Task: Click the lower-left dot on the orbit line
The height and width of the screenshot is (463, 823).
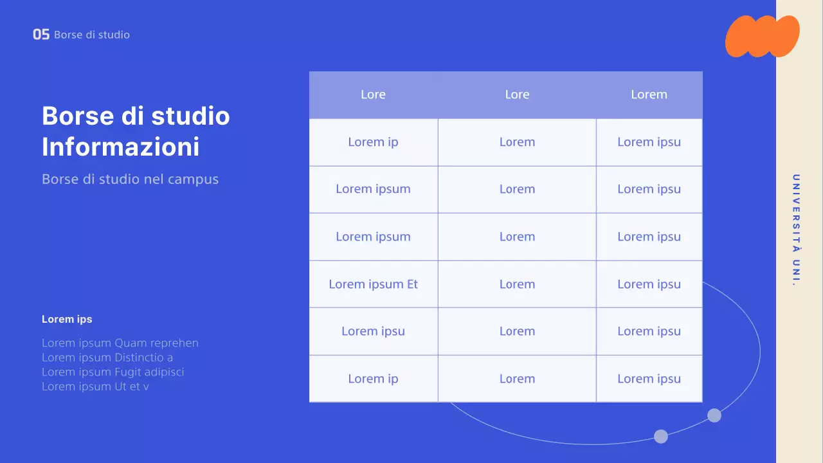Action: (661, 437)
